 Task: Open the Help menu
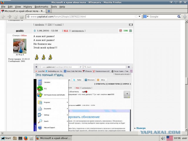pyautogui.click(x=62, y=7)
